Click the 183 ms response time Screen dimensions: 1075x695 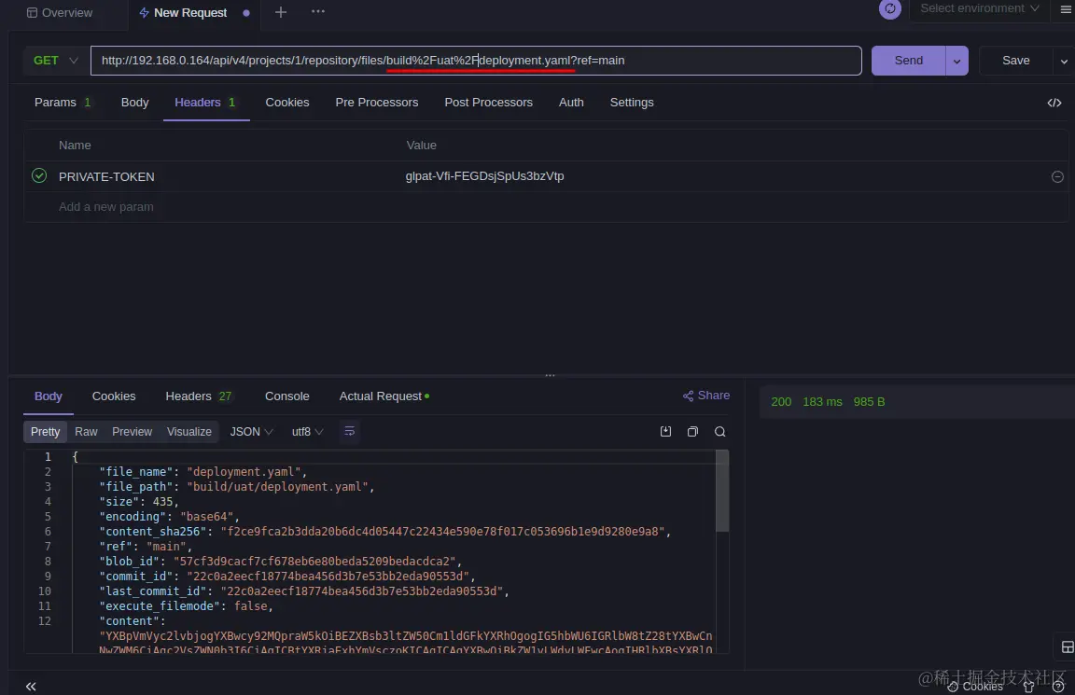click(x=822, y=402)
